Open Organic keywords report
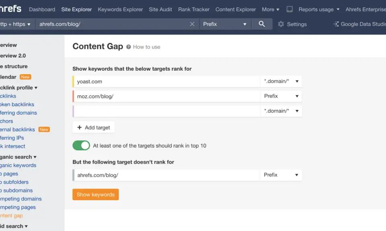The image size is (386, 231). point(18,166)
